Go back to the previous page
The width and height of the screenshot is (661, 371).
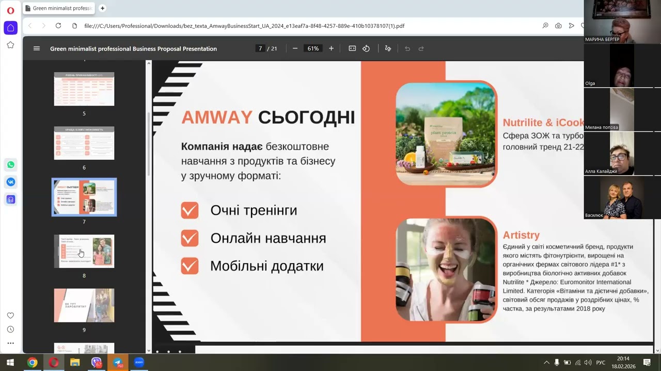tap(30, 26)
